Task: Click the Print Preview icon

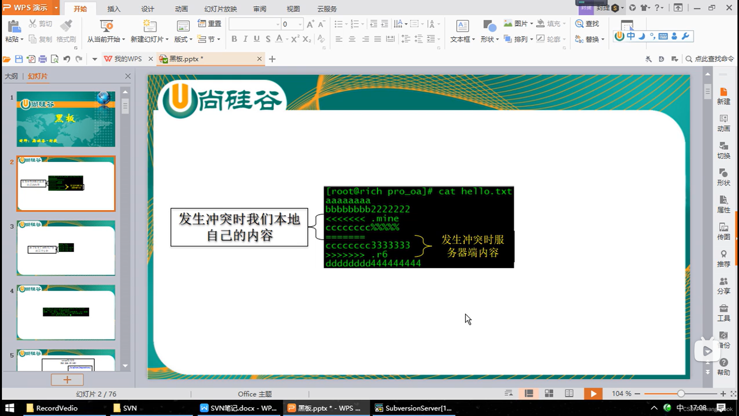Action: pyautogui.click(x=55, y=59)
